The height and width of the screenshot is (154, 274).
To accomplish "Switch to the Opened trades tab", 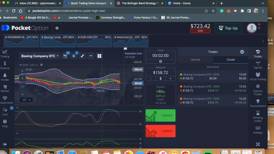I will coord(195,60).
